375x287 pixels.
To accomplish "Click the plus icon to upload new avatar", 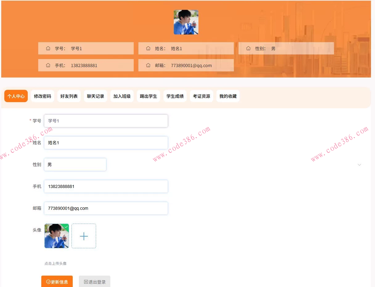I will coord(84,236).
